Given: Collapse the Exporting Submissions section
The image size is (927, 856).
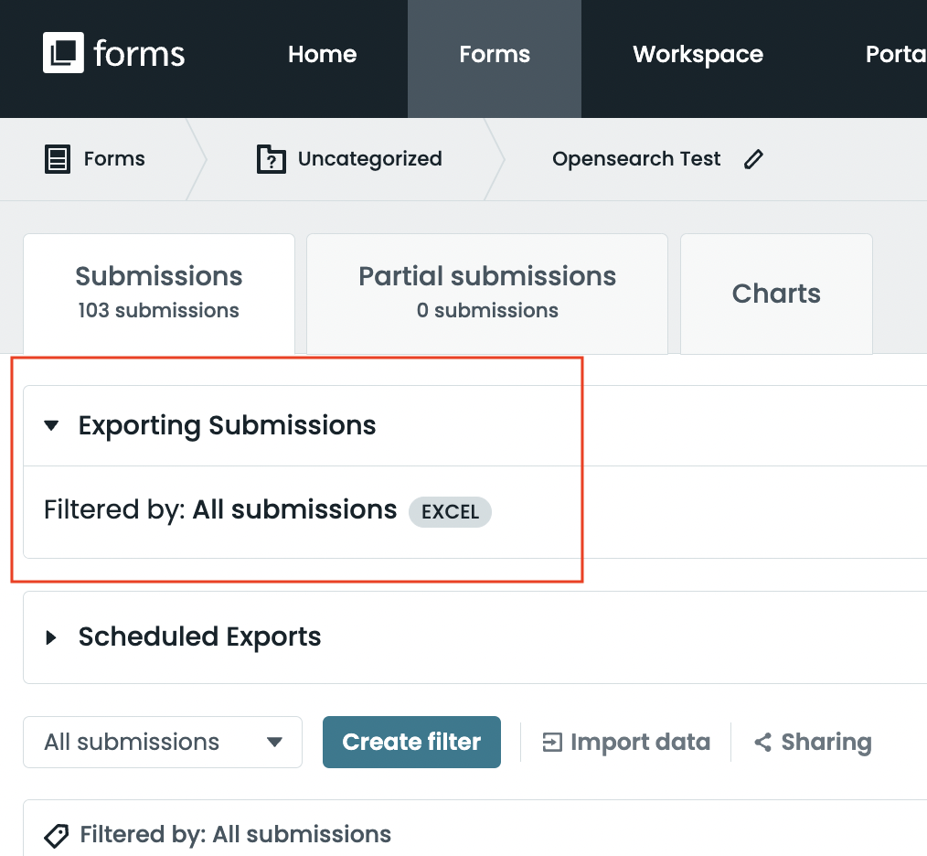Looking at the screenshot, I should [x=52, y=425].
